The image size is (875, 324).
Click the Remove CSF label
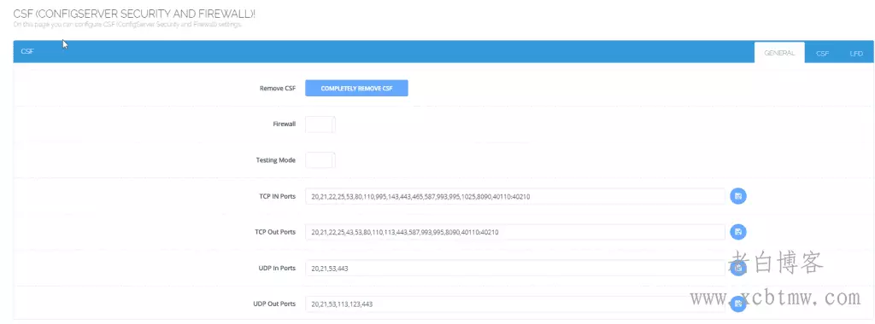click(278, 88)
